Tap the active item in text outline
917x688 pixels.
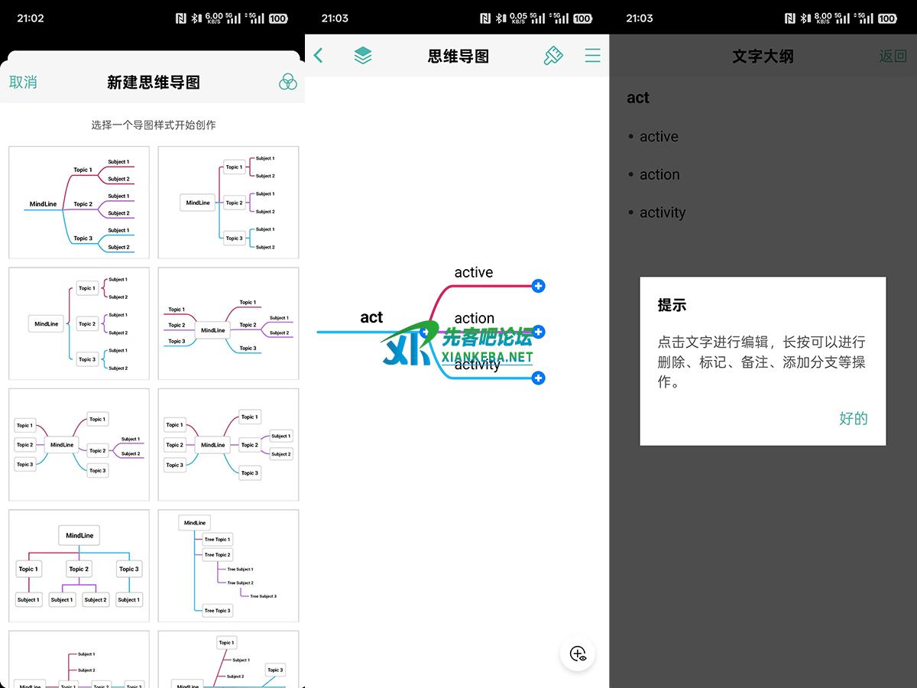(659, 137)
